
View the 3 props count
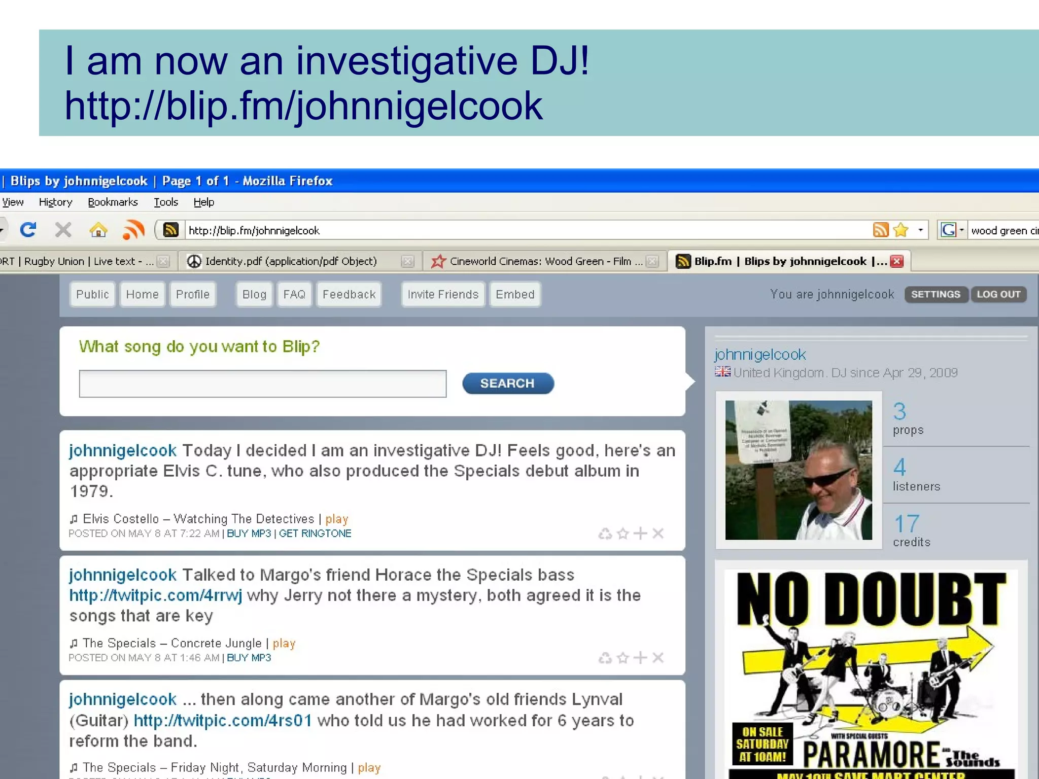click(x=908, y=418)
